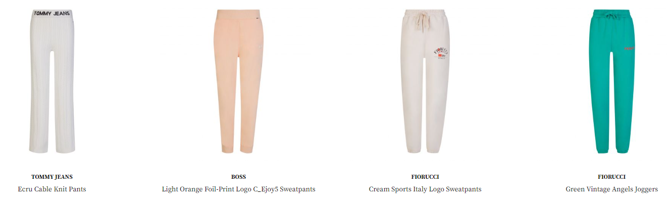Click the BOSS brand label

point(238,177)
